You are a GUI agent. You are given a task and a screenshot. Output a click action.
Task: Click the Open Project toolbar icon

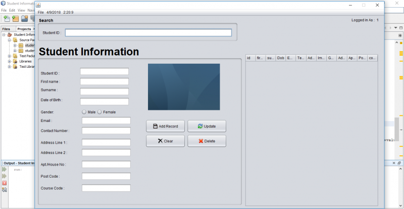24,18
